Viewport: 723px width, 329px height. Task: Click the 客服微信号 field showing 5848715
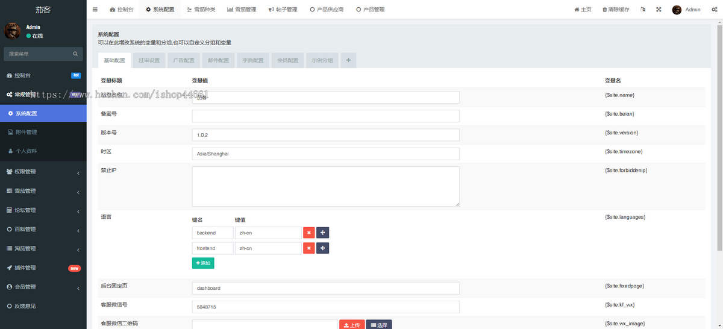click(326, 307)
